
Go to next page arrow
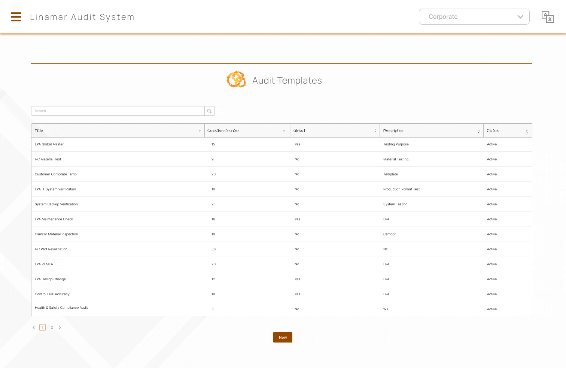tap(60, 328)
